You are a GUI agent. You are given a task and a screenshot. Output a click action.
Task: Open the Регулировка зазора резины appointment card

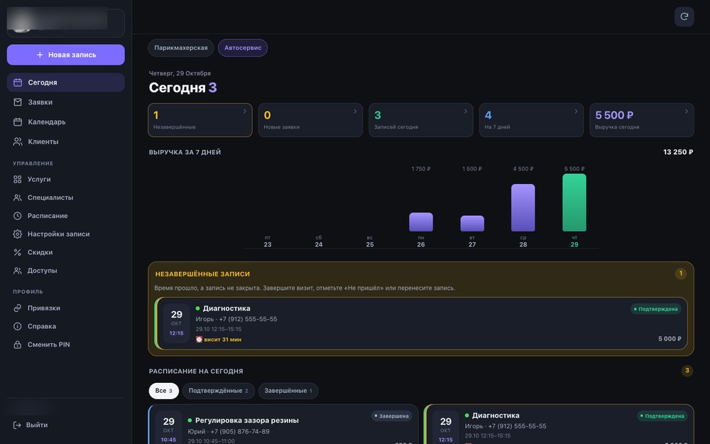point(283,425)
